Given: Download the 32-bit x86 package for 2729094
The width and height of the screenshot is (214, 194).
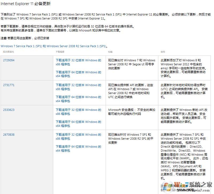Looking at the screenshot, I should pyautogui.click(x=78, y=62).
